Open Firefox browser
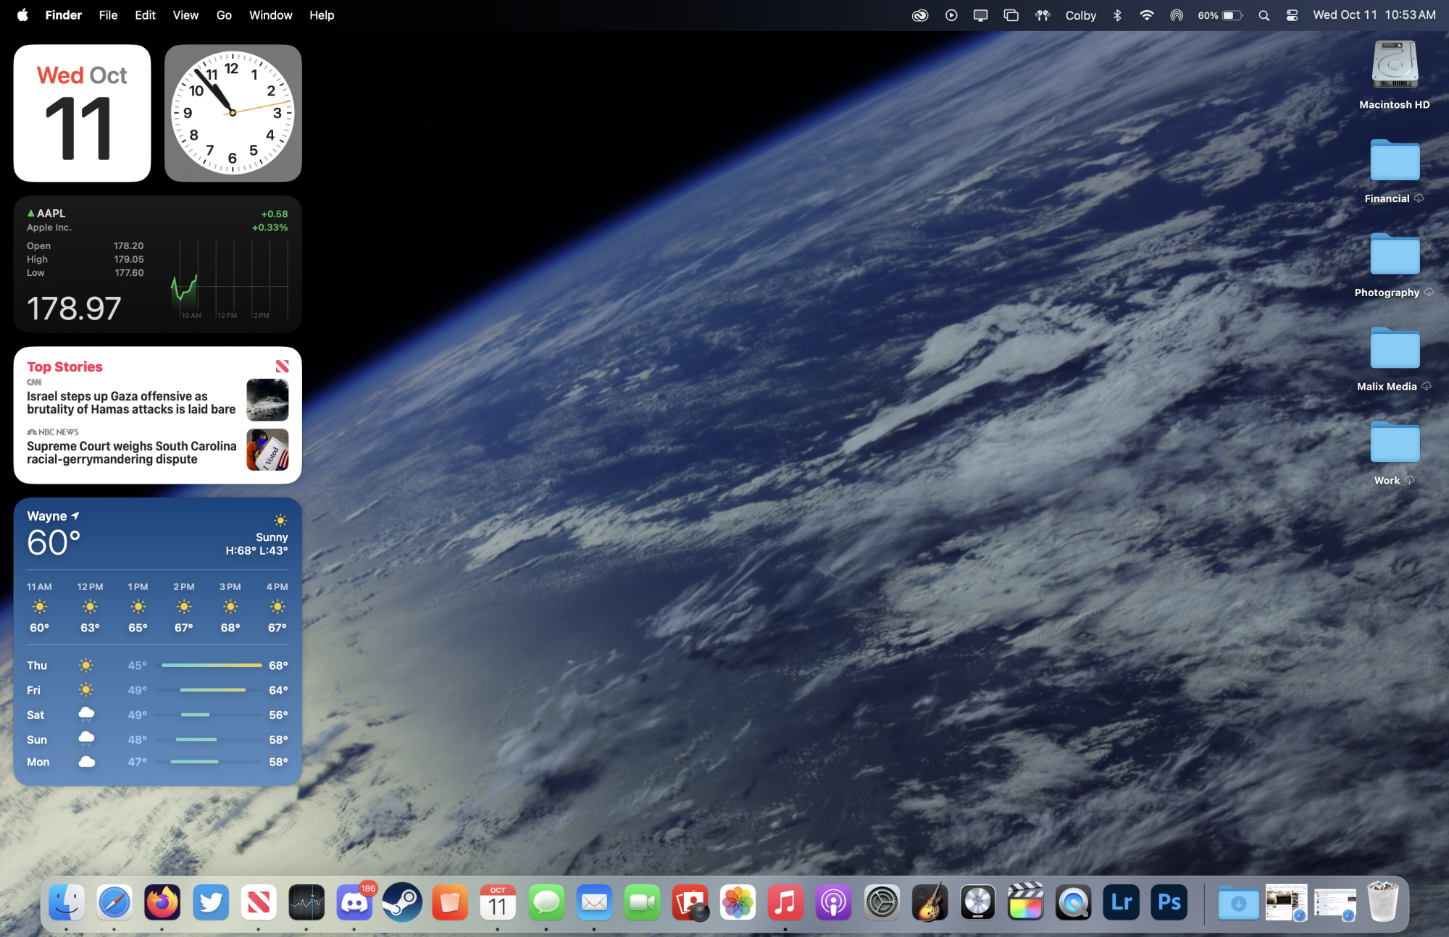The width and height of the screenshot is (1449, 937). [x=162, y=902]
